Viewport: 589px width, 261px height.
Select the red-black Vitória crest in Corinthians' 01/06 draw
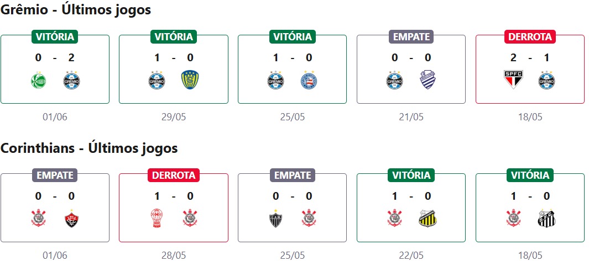[72, 219]
